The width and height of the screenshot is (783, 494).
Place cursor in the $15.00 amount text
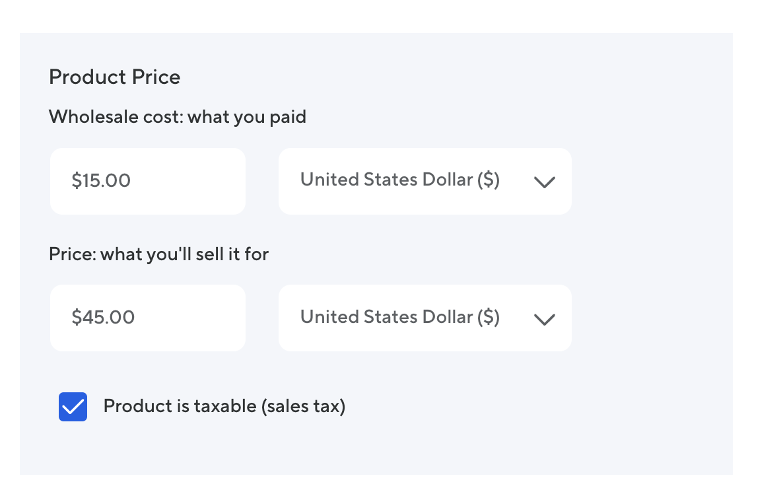point(101,180)
